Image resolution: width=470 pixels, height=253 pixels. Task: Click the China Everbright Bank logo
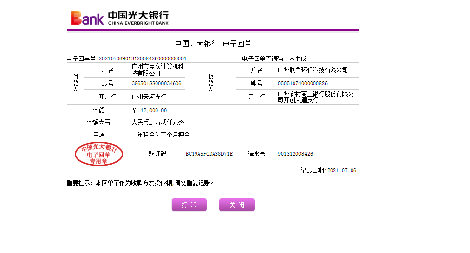pyautogui.click(x=120, y=18)
